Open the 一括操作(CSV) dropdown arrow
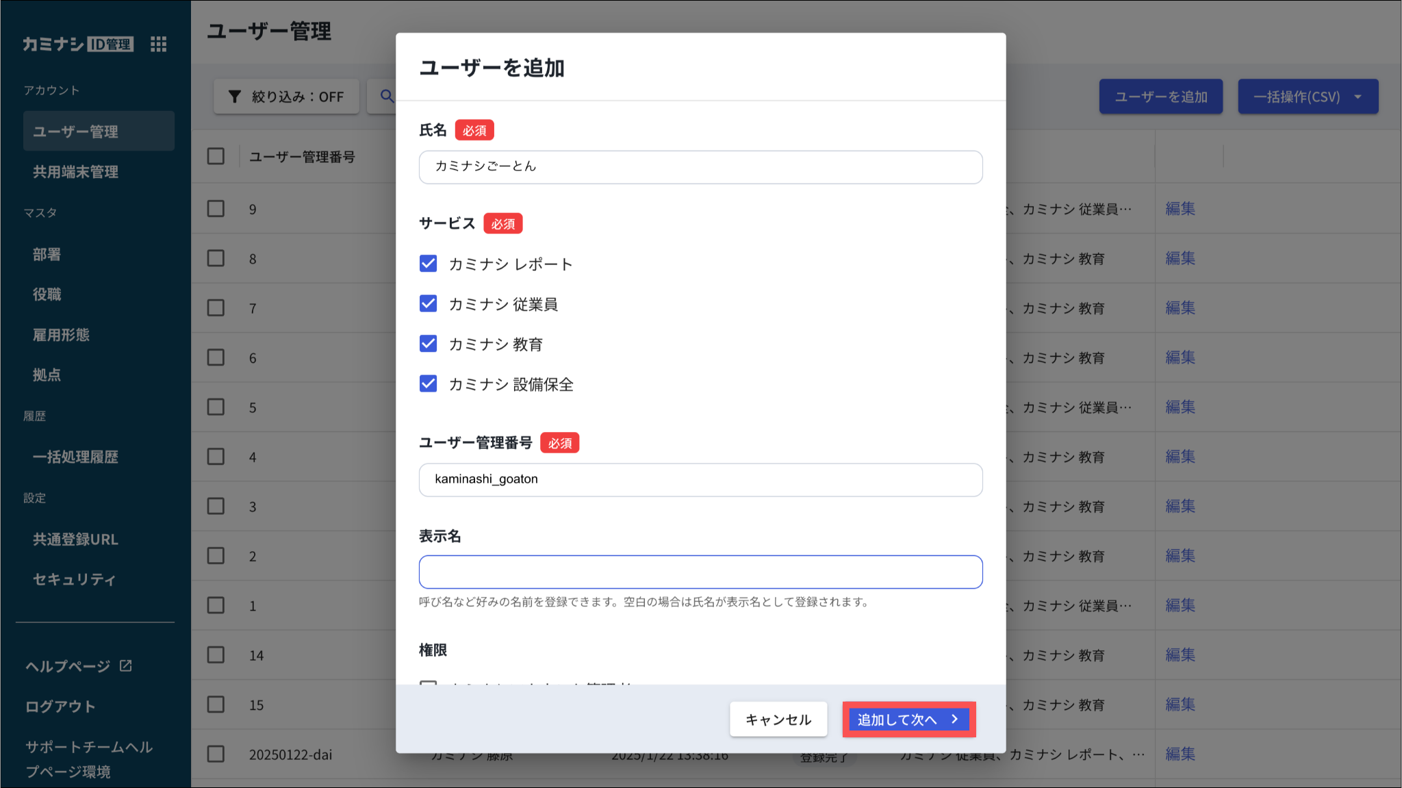The image size is (1402, 788). click(1358, 97)
